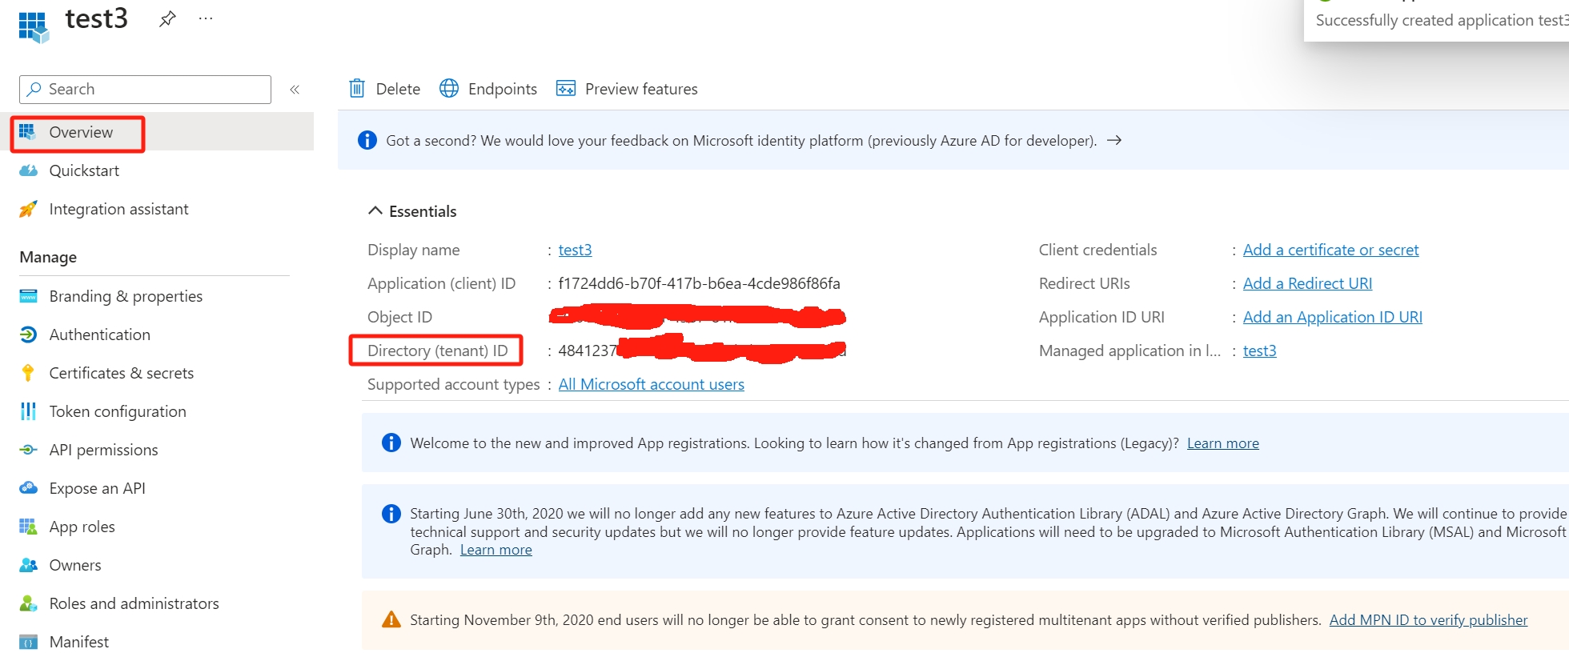1569x661 pixels.
Task: Click the Token configuration icon
Action: pos(28,411)
